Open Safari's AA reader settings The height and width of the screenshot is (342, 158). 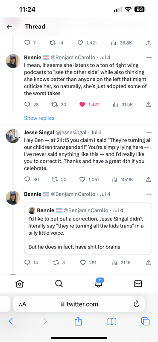pyautogui.click(x=23, y=304)
